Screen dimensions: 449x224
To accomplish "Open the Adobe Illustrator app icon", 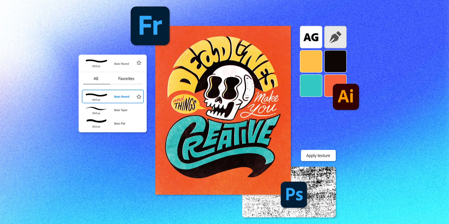I will (x=346, y=97).
